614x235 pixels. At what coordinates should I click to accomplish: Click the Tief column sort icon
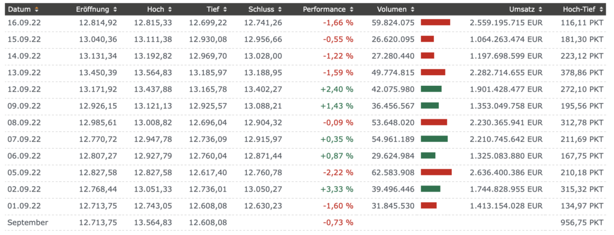(225, 9)
